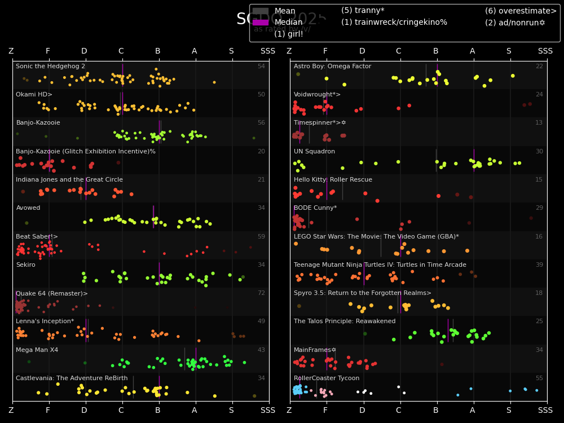Click the purple Median legend swatch
The image size is (564, 423).
pos(261,23)
